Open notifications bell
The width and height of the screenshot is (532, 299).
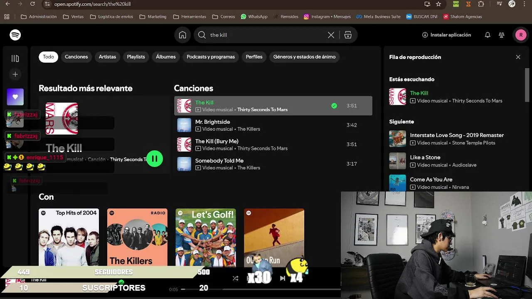488,35
